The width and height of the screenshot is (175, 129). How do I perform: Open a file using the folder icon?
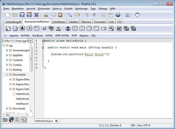click(x=15, y=15)
